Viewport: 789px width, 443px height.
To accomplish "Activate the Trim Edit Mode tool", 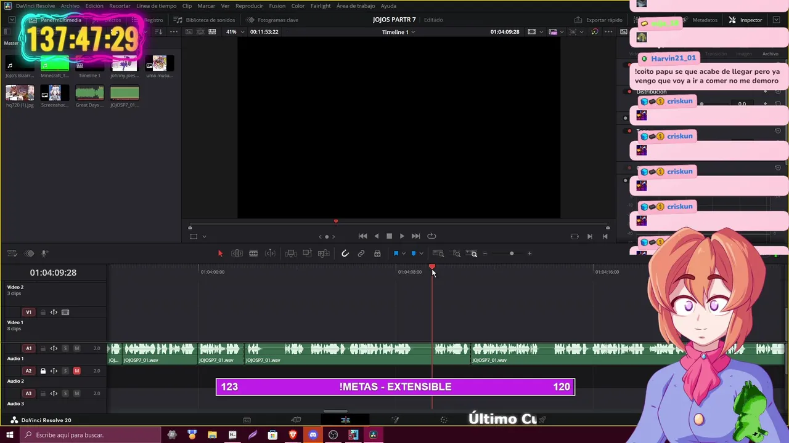I will (237, 253).
